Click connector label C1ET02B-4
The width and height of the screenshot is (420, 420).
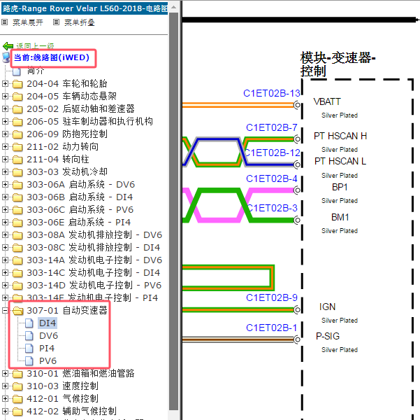pyautogui.click(x=272, y=178)
